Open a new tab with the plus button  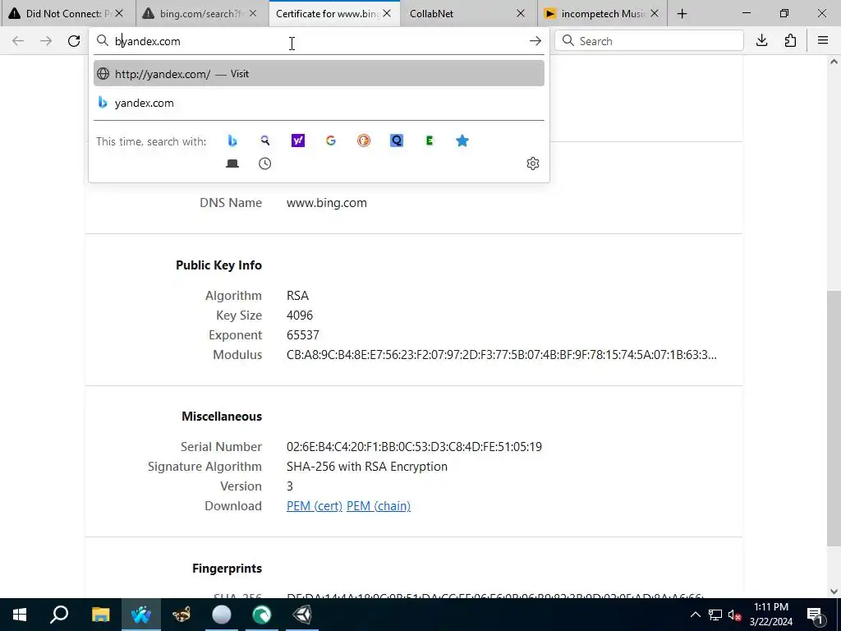(682, 14)
